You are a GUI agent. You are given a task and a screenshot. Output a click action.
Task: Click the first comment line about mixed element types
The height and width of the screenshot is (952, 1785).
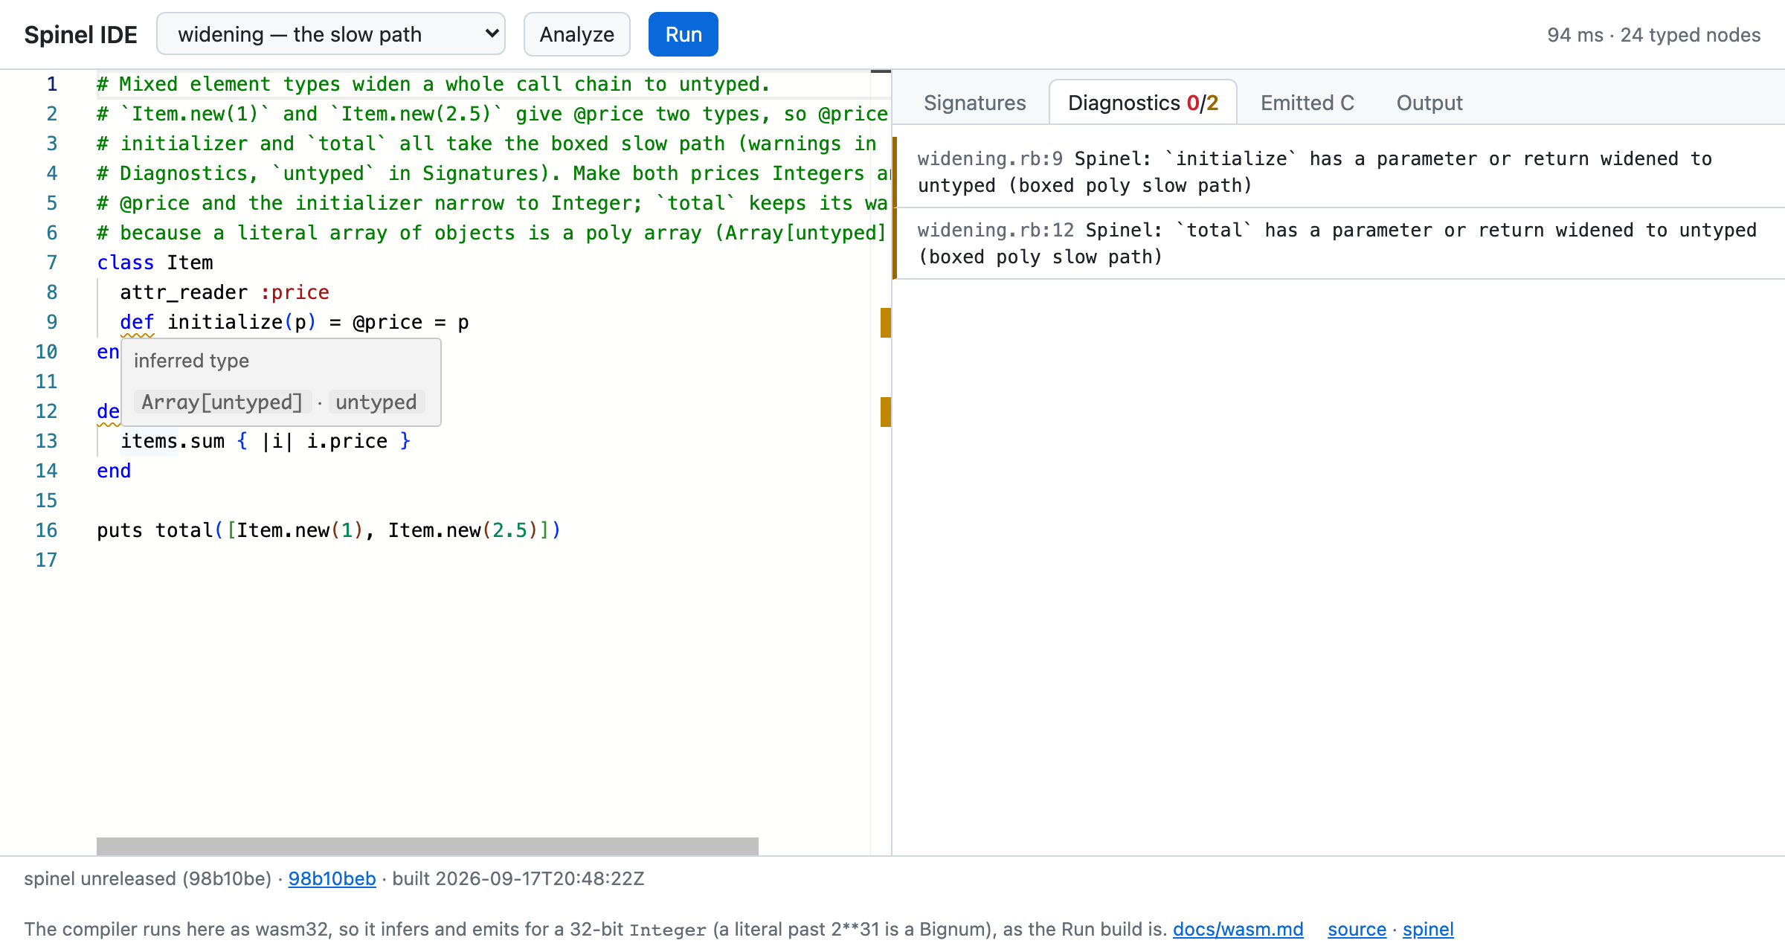tap(434, 84)
